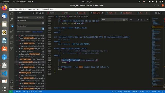Split the editor right
This screenshot has height=93, width=165.
pos(159,13)
